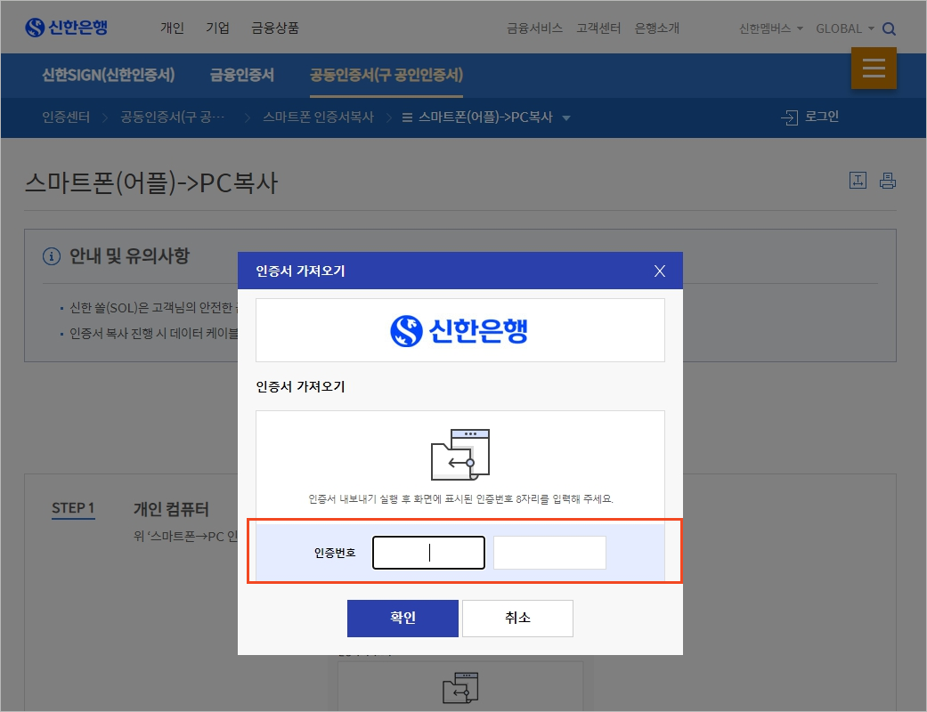Click the Shinhan Bank logo inside dialog
This screenshot has height=712, width=927.
[x=459, y=330]
